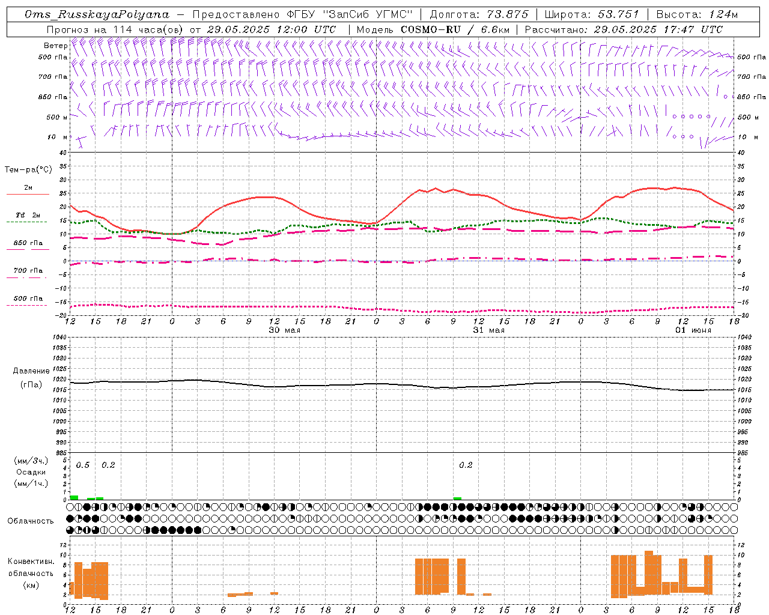Screen dimensions: 769x615
Task: Click the forecast start time 29.05.2025 12:00 UTC
Action: pyautogui.click(x=272, y=29)
